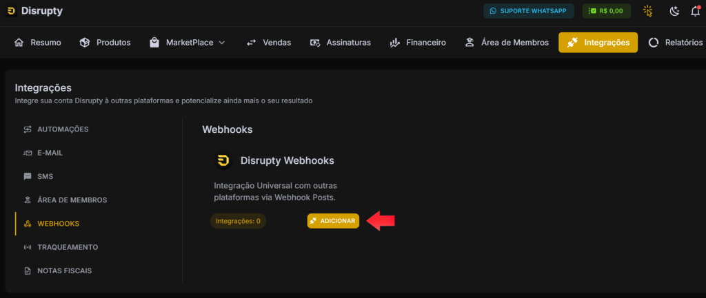This screenshot has height=298, width=706.
Task: Click the E-mail envelope sidebar icon
Action: 28,153
